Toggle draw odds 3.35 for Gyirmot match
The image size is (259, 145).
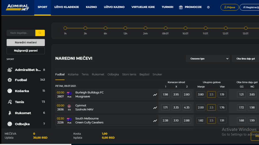(x=176, y=108)
